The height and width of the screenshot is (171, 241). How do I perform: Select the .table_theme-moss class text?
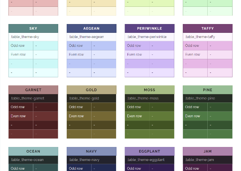point(143,99)
